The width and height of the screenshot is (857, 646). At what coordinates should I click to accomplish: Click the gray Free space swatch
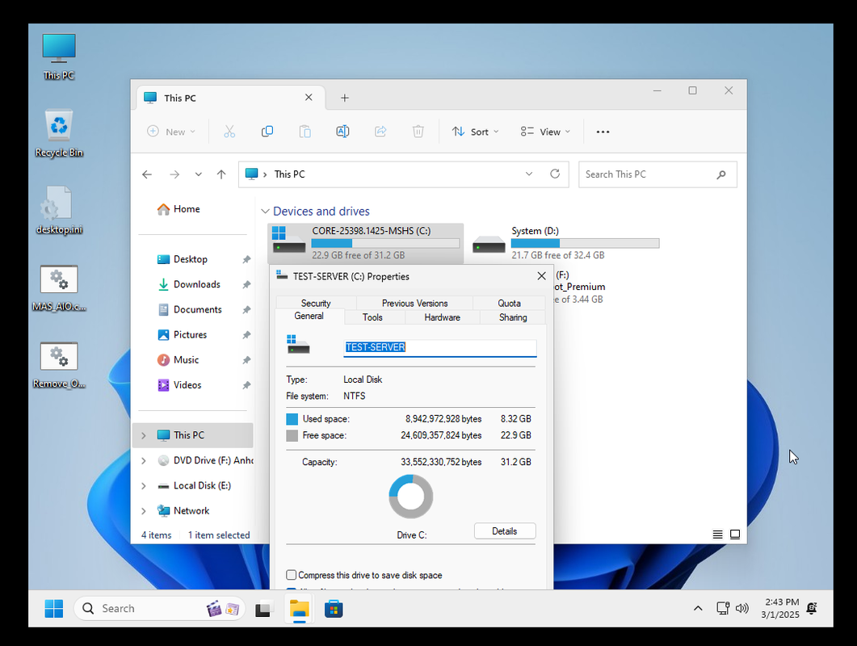click(292, 435)
